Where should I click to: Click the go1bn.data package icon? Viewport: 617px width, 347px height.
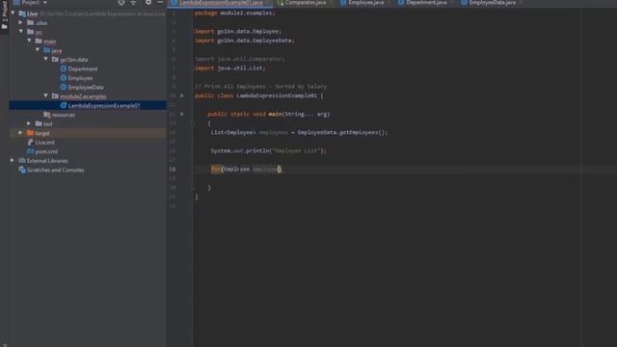[x=55, y=60]
